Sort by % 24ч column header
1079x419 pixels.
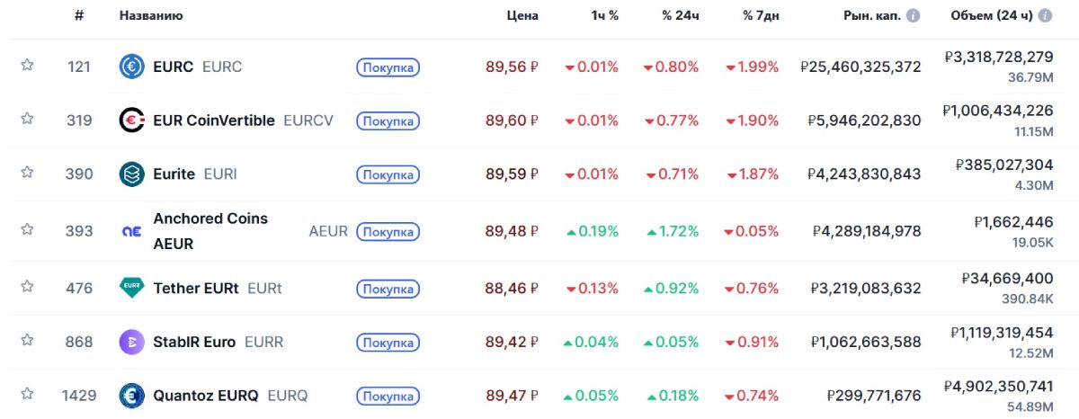680,15
